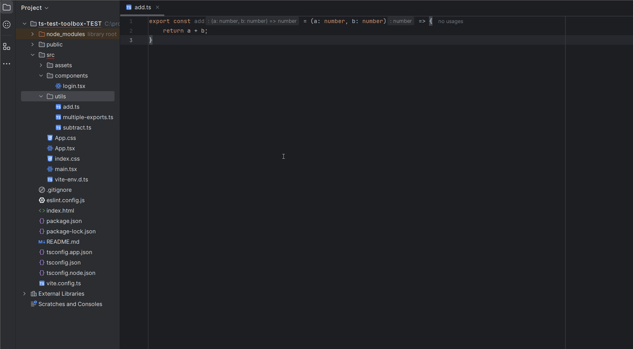Click the HTML icon beside index.html
Viewport: 633px width, 349px height.
[x=42, y=211]
